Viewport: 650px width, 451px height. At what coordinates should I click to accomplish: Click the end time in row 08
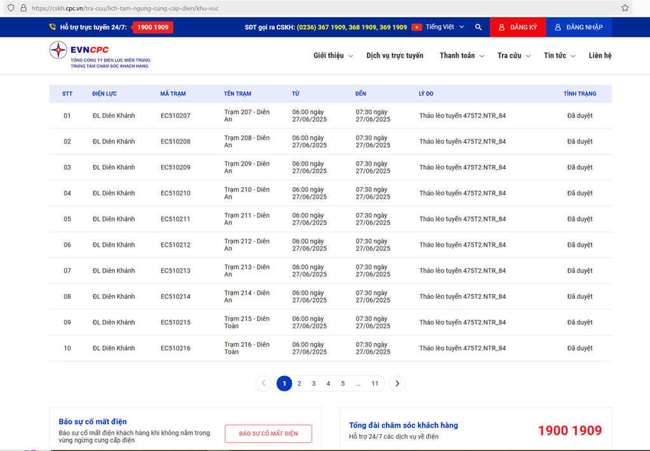tap(373, 296)
